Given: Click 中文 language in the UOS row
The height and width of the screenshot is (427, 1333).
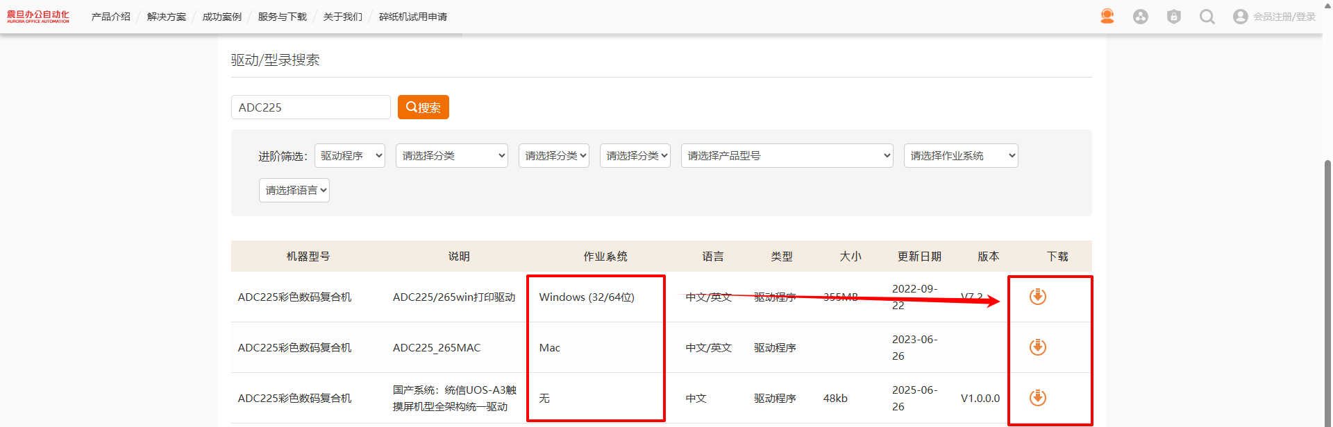Looking at the screenshot, I should click(696, 399).
